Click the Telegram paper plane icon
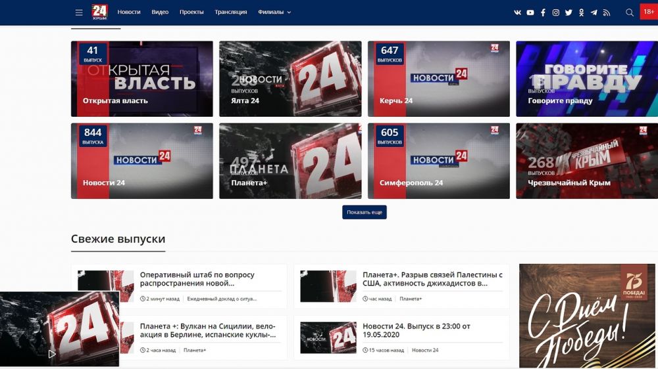This screenshot has height=369, width=658. click(x=594, y=12)
